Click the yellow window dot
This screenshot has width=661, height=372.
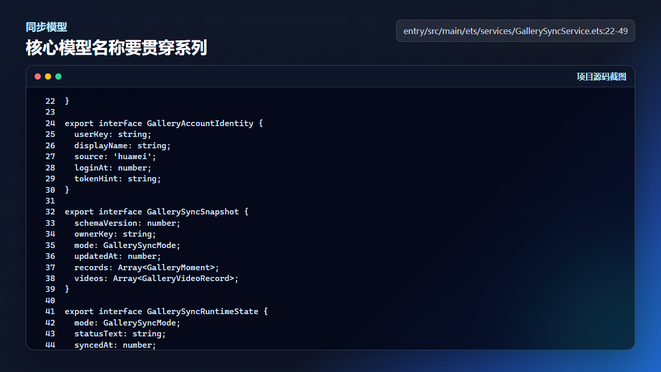tap(48, 76)
